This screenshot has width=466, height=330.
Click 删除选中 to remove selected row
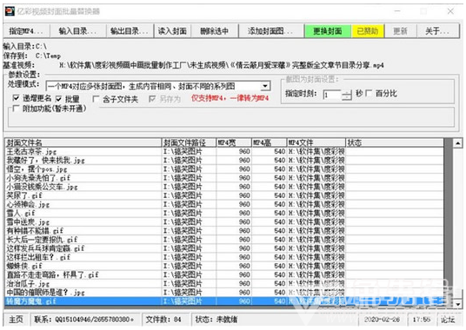pos(215,31)
